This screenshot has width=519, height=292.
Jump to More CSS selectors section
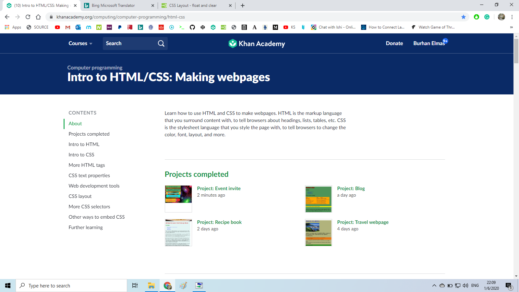tap(89, 207)
